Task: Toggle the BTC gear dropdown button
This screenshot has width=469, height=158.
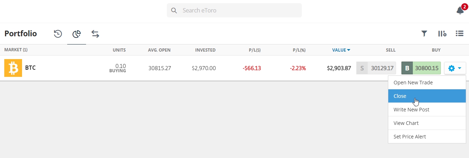Action: coord(455,68)
